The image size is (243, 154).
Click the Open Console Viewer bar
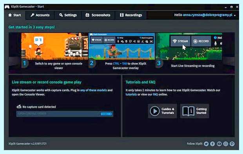65,114
